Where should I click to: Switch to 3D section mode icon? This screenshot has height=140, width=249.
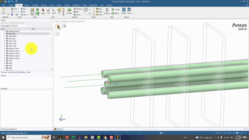tap(37, 10)
